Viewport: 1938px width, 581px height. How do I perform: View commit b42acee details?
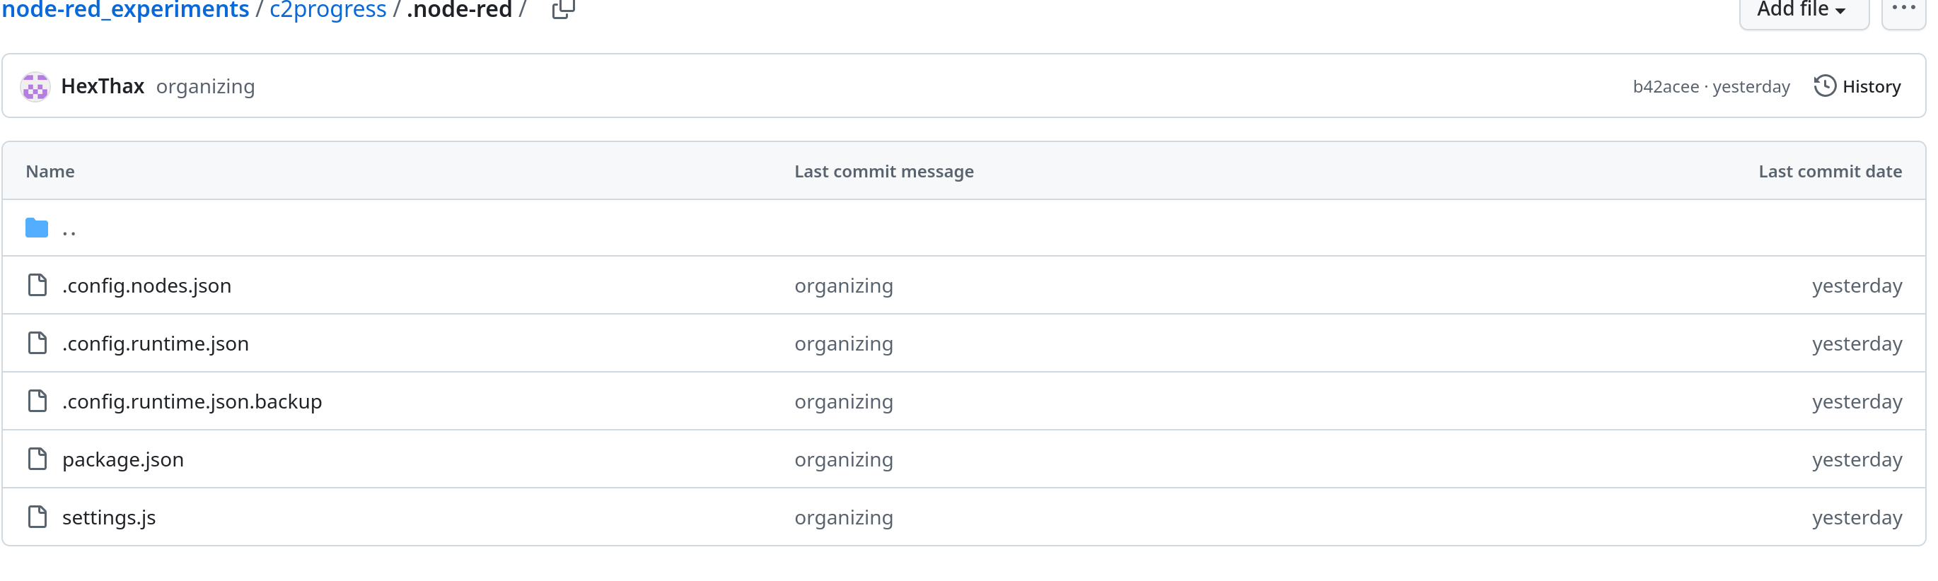[x=1665, y=87]
